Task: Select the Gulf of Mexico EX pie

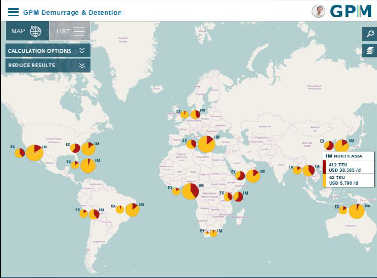Action: point(75,165)
